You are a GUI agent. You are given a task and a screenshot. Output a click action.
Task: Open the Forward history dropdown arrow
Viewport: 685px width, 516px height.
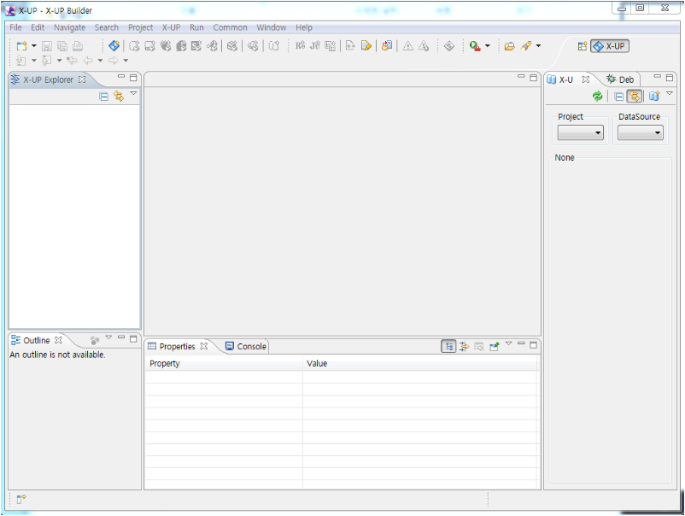[x=126, y=61]
